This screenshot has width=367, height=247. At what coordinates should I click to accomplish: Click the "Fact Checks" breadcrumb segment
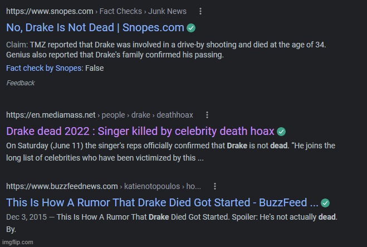point(120,11)
